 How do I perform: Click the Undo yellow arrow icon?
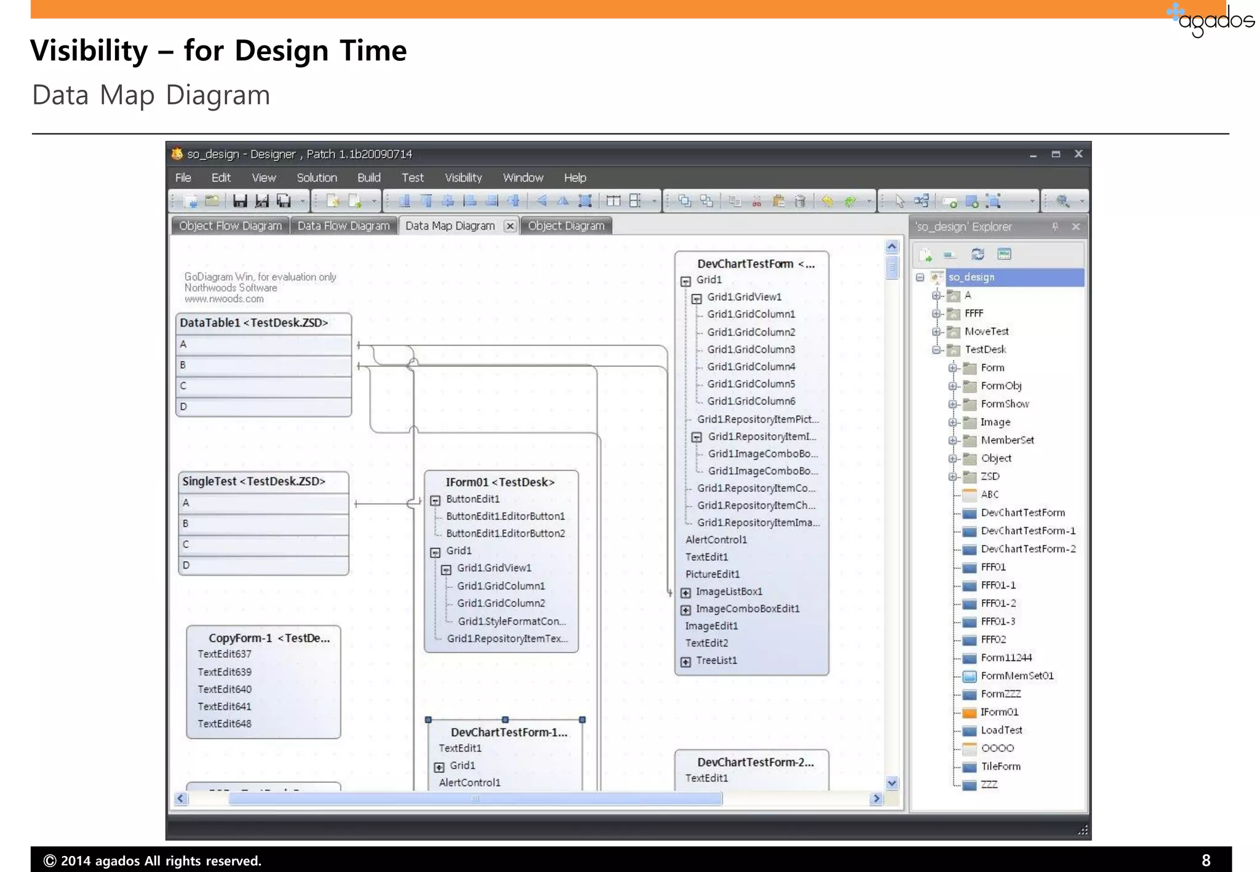point(827,201)
